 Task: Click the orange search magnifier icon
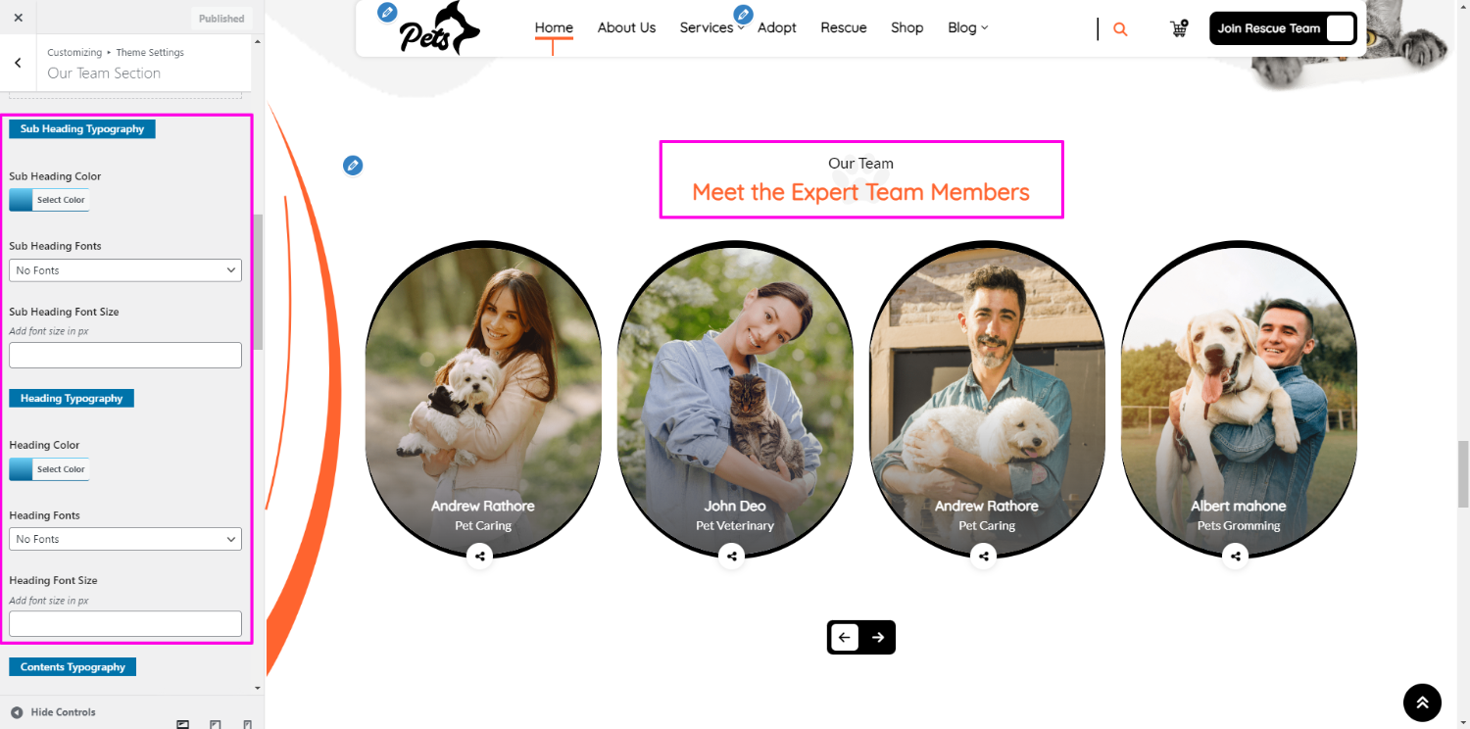click(1120, 29)
